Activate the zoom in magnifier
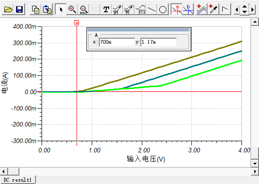 tap(72, 9)
